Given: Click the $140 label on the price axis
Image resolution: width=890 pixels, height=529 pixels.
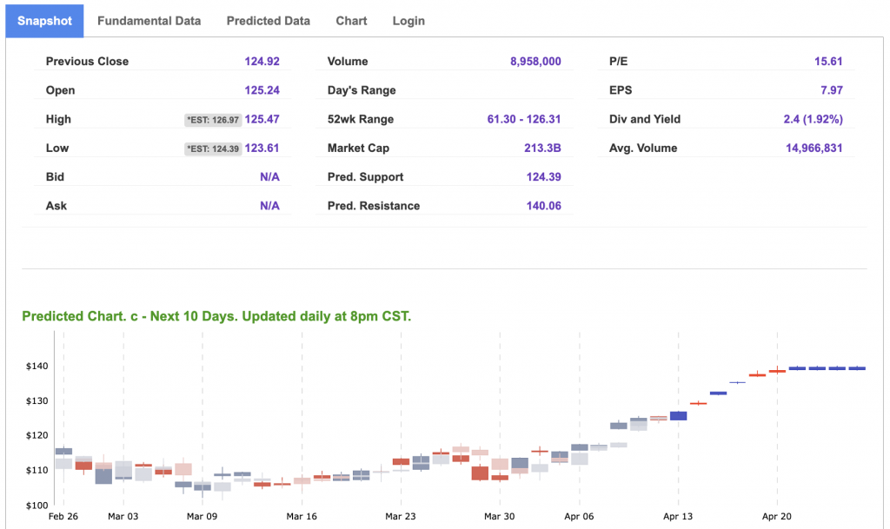Looking at the screenshot, I should tap(37, 367).
